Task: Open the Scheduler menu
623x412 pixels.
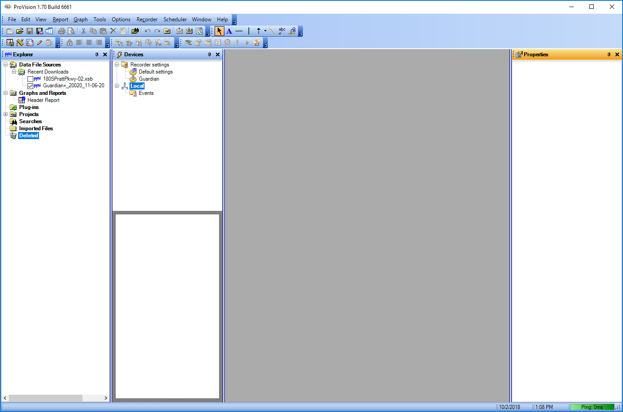Action: pyautogui.click(x=175, y=19)
